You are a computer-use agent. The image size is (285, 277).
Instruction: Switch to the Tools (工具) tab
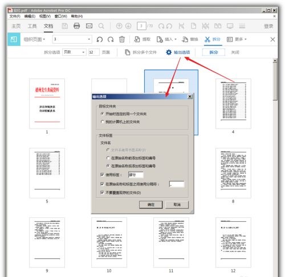(x=32, y=26)
